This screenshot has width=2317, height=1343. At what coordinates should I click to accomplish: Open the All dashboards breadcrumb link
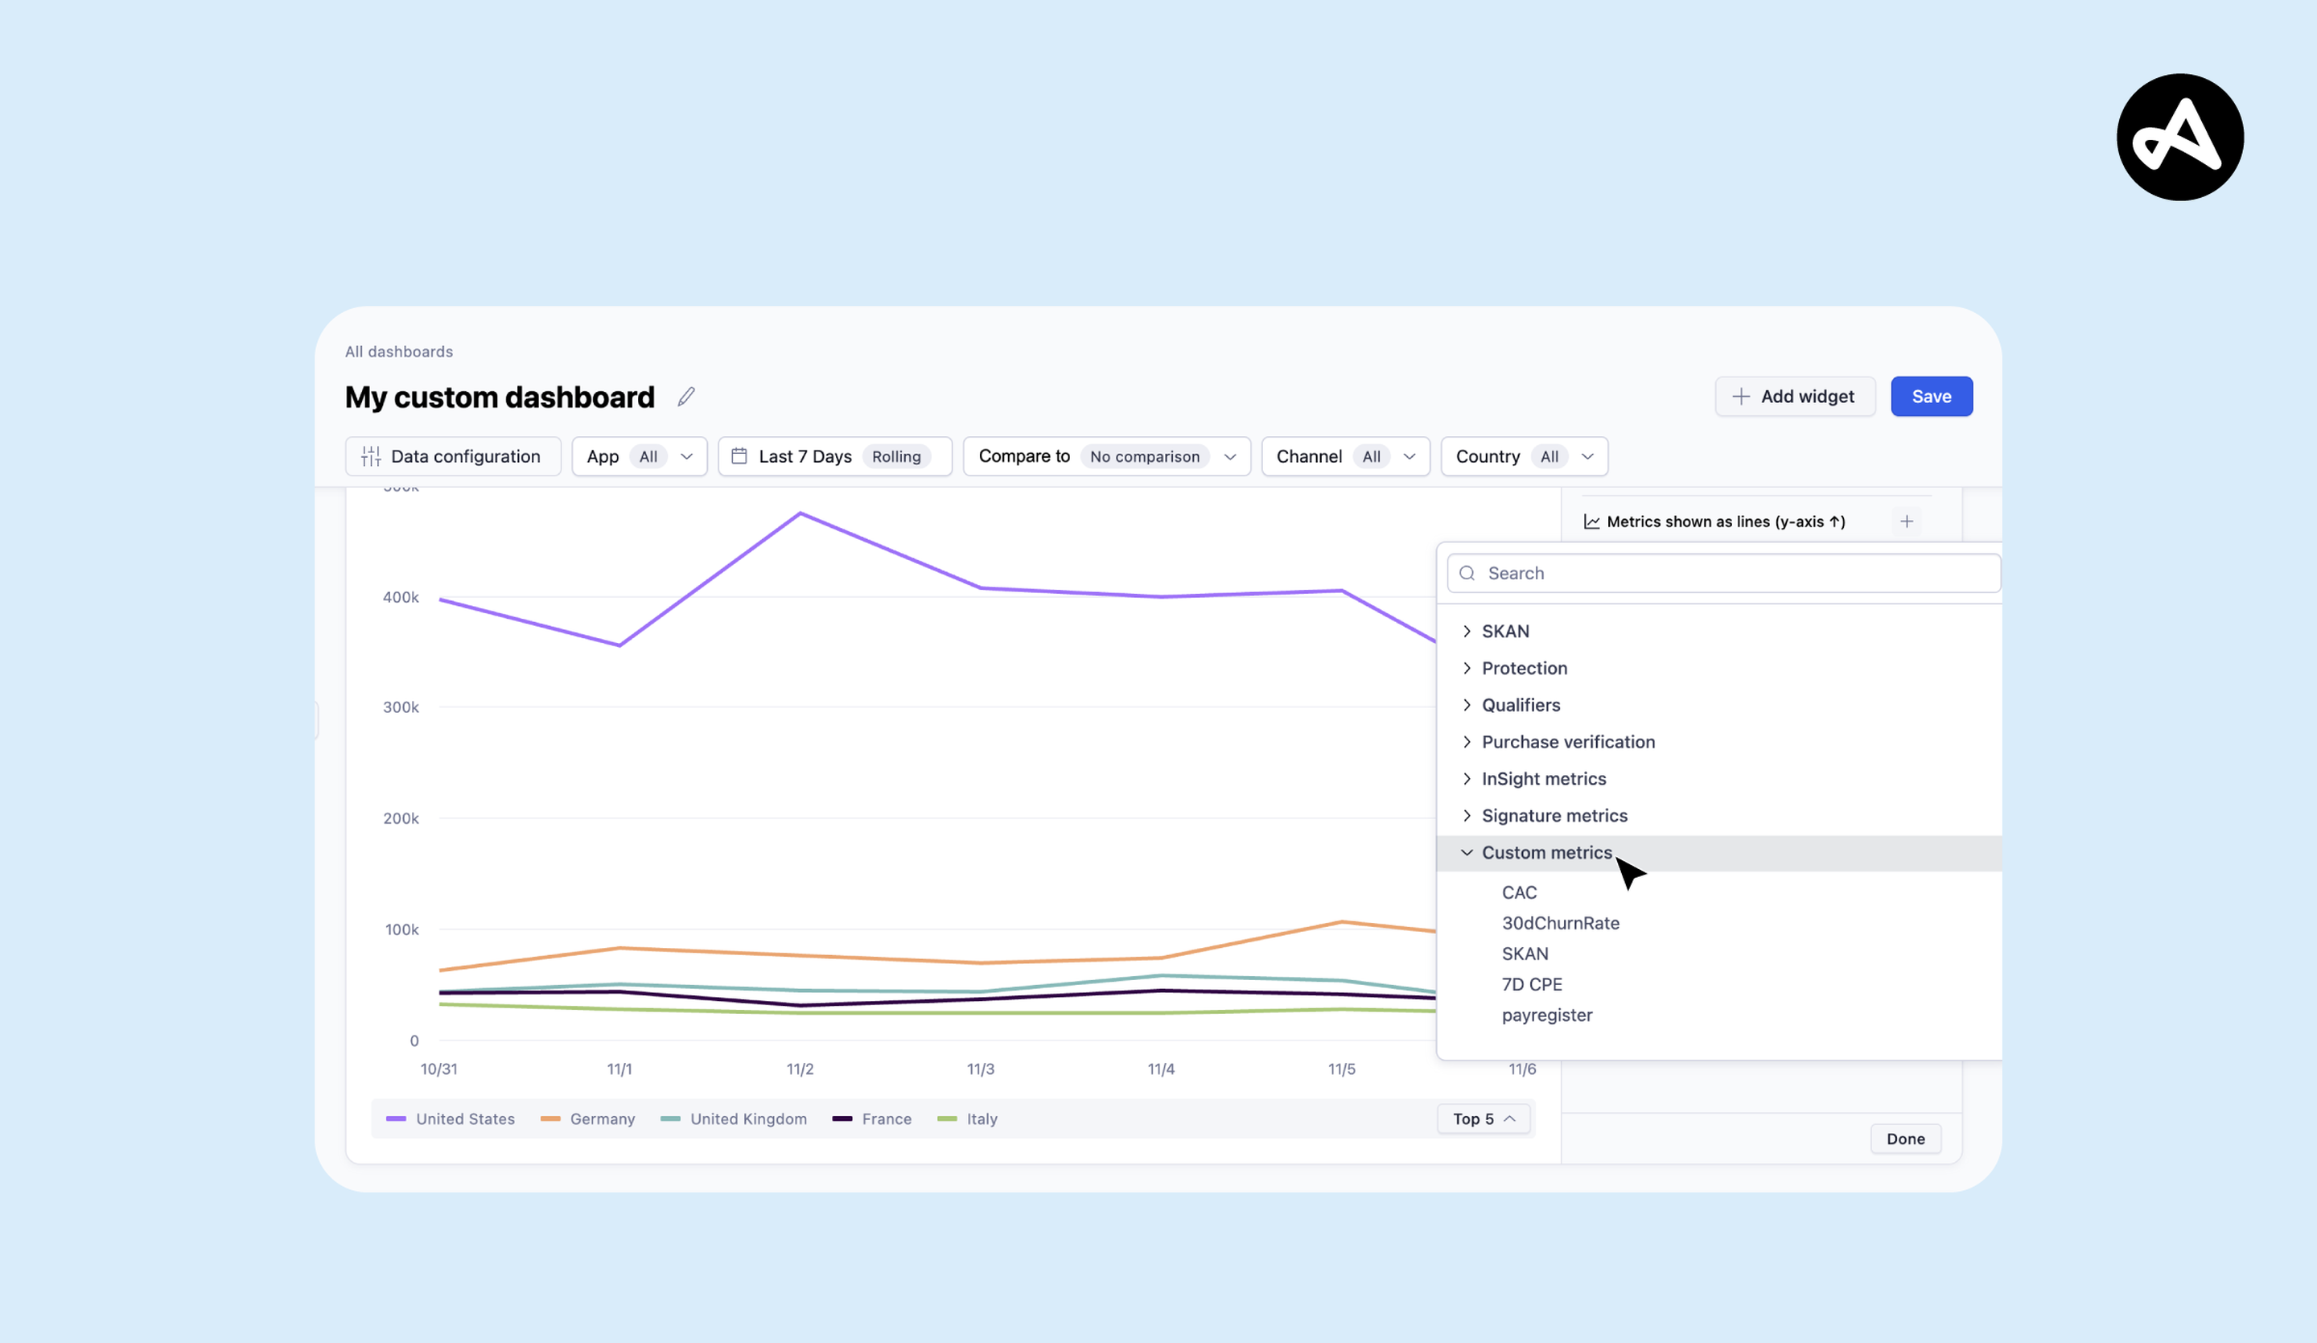tap(398, 351)
